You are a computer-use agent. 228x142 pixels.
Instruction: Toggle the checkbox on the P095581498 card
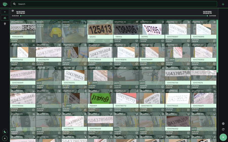tap(33, 41)
